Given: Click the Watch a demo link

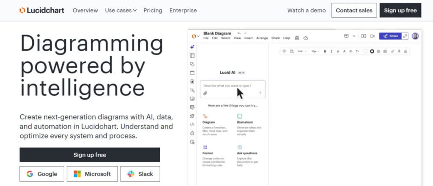Looking at the screenshot, I should tap(306, 11).
